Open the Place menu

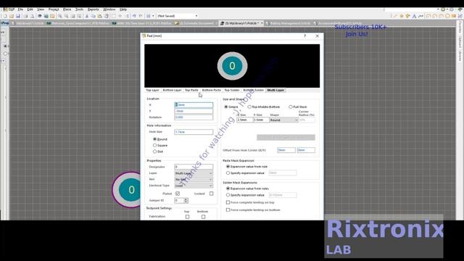click(x=67, y=9)
